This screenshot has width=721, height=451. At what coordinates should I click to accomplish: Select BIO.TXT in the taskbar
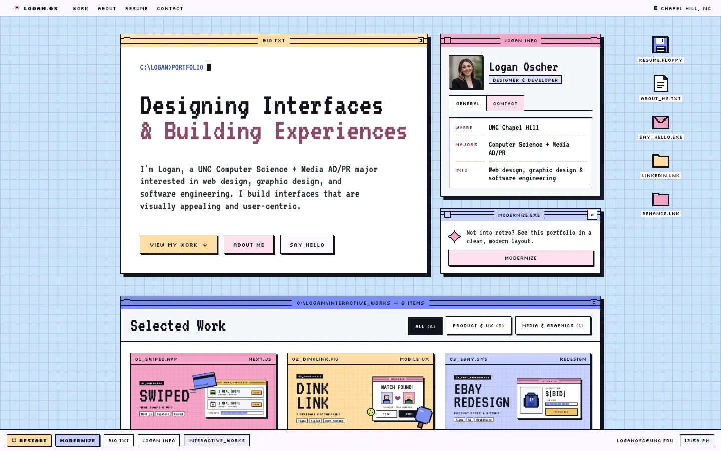pyautogui.click(x=119, y=440)
